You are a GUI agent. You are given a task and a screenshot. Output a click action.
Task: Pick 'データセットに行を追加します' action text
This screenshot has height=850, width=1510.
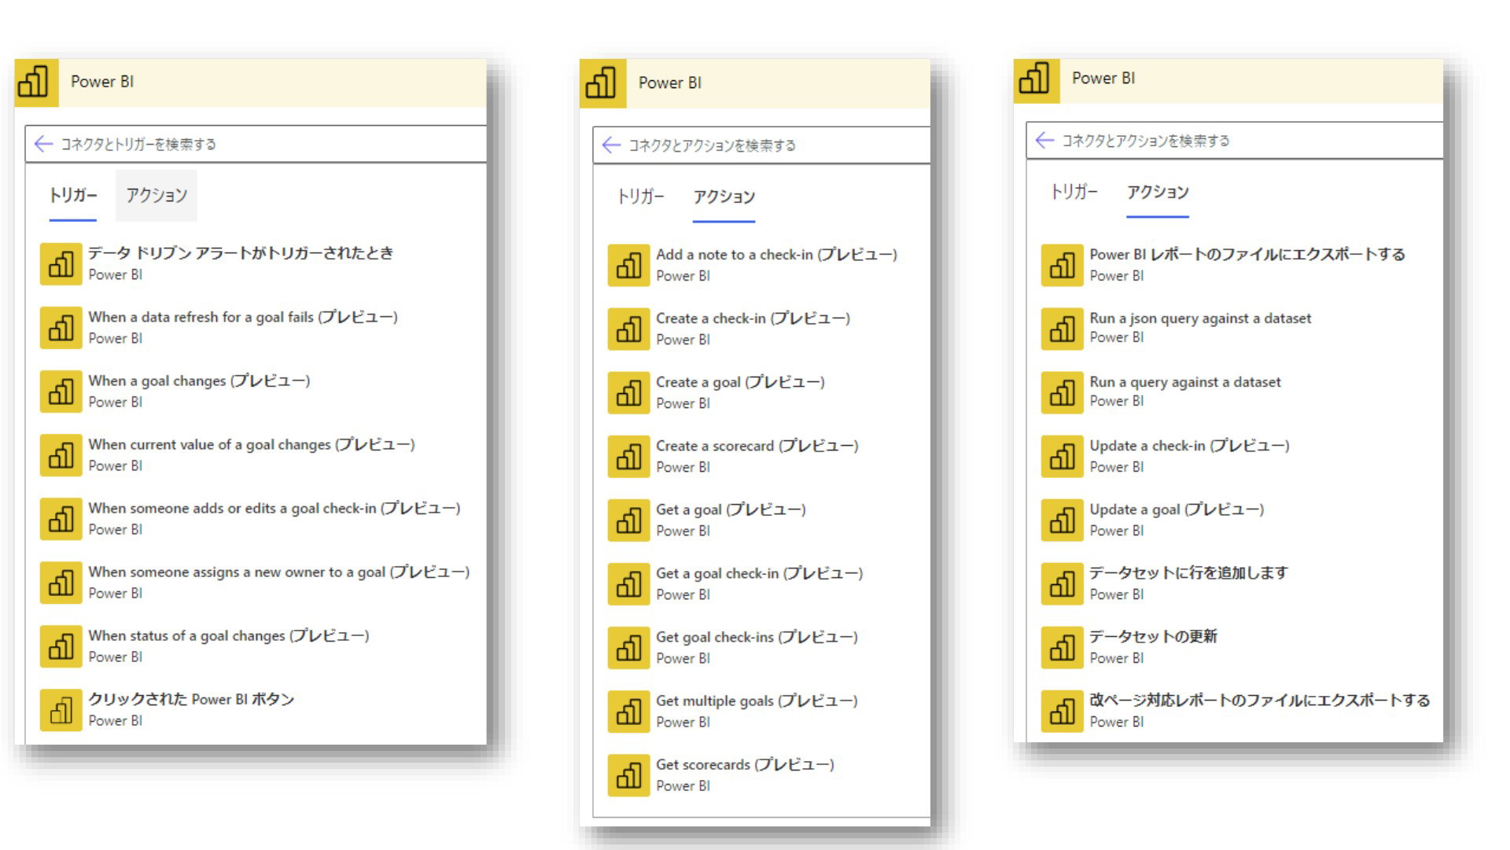point(1188,572)
